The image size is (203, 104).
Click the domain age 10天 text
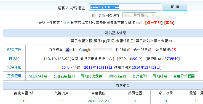[x=66, y=68]
